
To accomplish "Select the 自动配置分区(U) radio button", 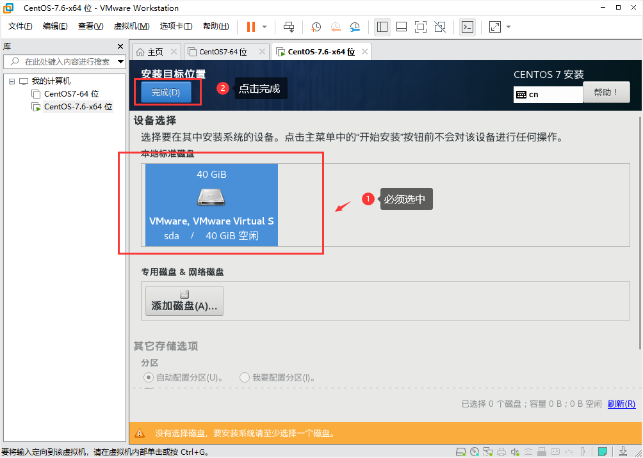I will (x=148, y=377).
